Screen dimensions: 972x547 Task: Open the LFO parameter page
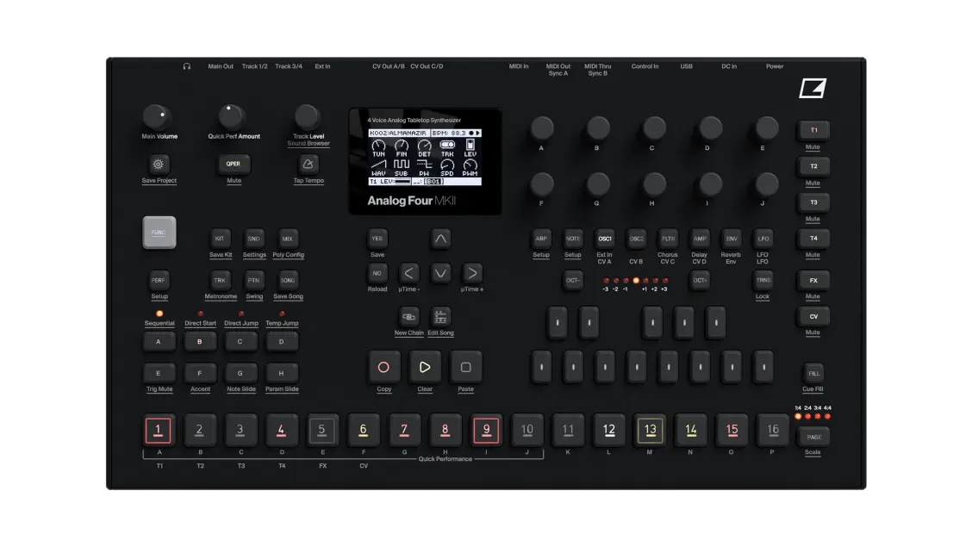click(x=763, y=239)
